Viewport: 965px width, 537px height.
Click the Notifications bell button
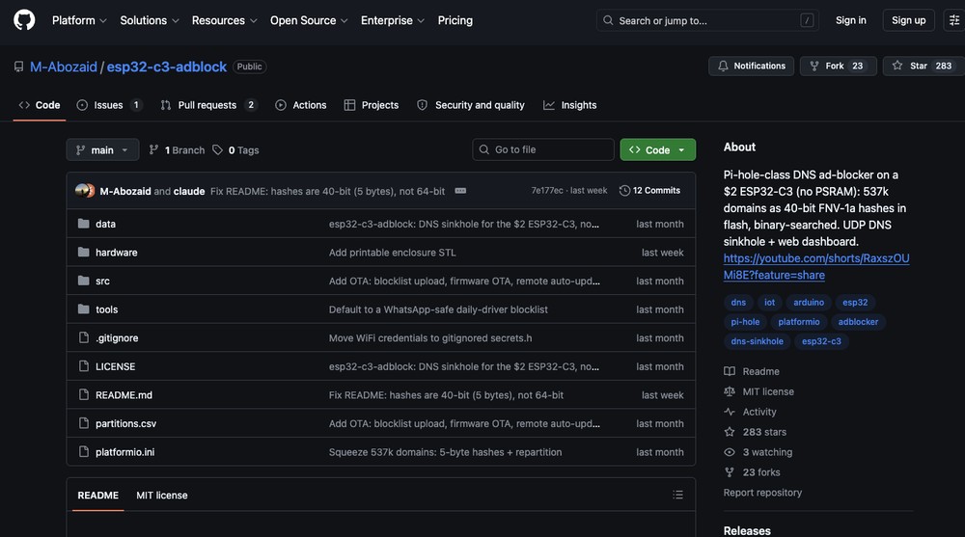tap(751, 66)
